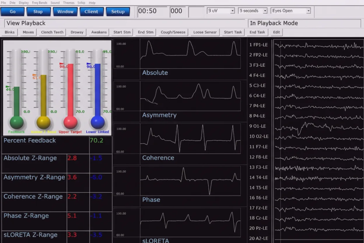Adjust the blue Lower Linked thermometer
Viewport: 364px width, 243px height.
coord(97,89)
